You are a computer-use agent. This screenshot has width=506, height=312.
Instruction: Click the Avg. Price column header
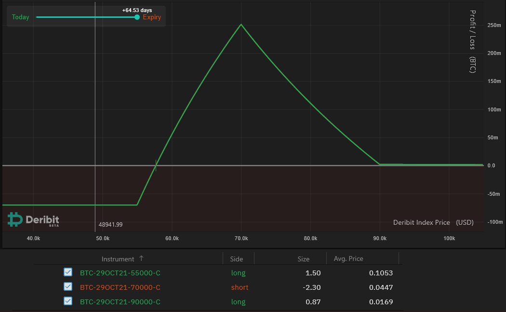(348, 259)
